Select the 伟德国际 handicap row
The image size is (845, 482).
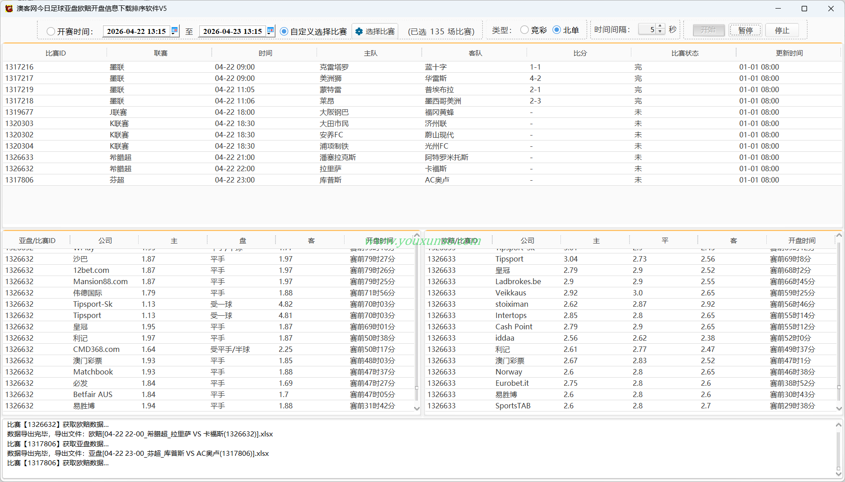coord(209,293)
